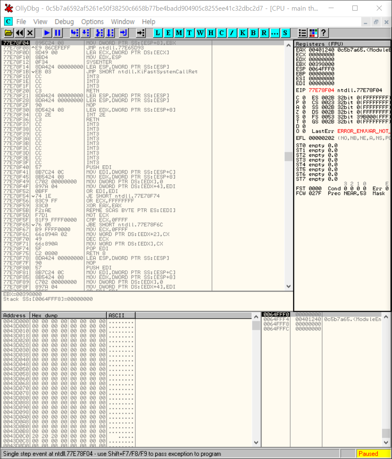Click the Trace into toolbar icon
Viewport: 392px width, 459px height.
[99, 33]
